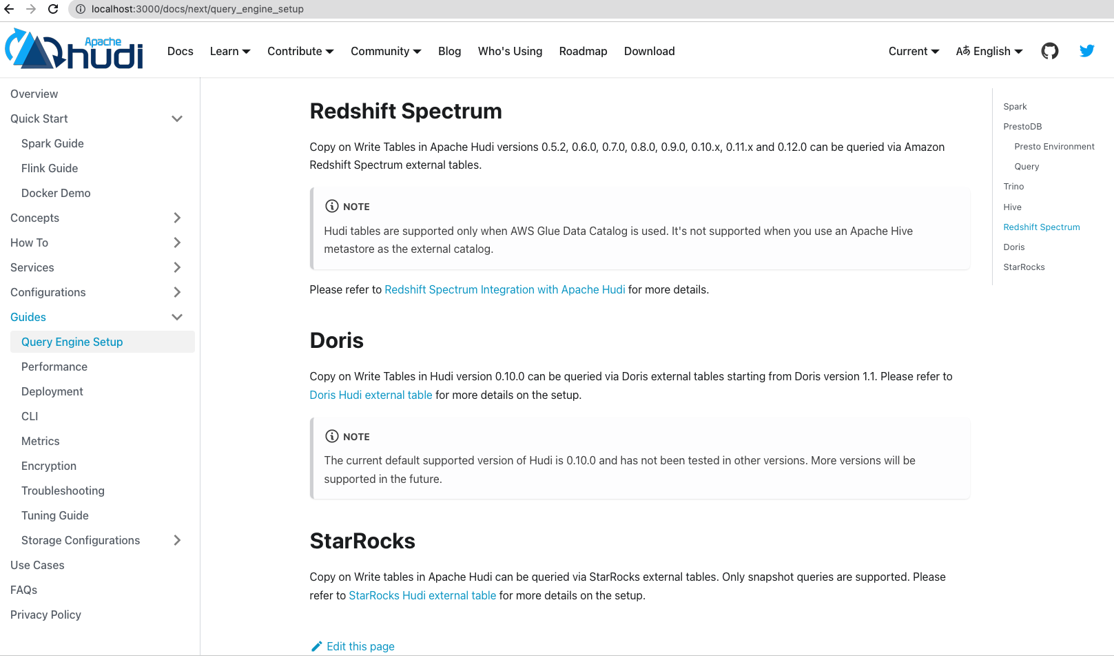Click the pencil Edit this page icon
Screen dimensions: 1114x660
click(317, 646)
